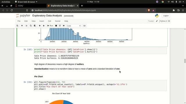Open Brave Shields icon

[x=149, y=10]
